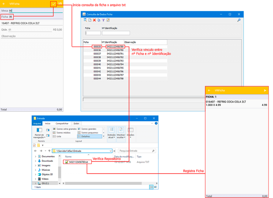Click the Tipo column header
The width and height of the screenshot is (273, 198).
[139, 157]
